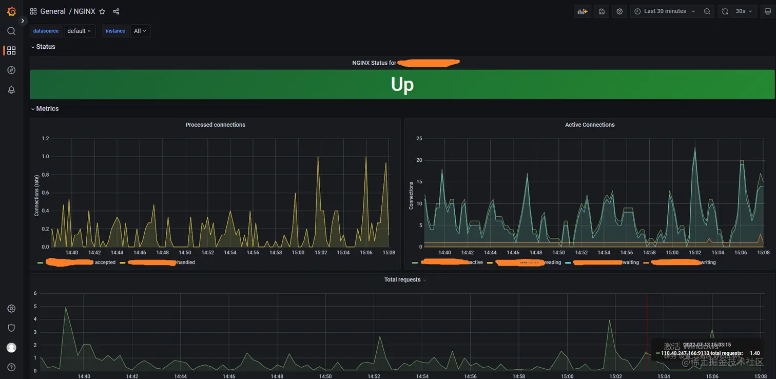The height and width of the screenshot is (379, 776).
Task: Open the Server Admin shield icon
Action: [11, 328]
